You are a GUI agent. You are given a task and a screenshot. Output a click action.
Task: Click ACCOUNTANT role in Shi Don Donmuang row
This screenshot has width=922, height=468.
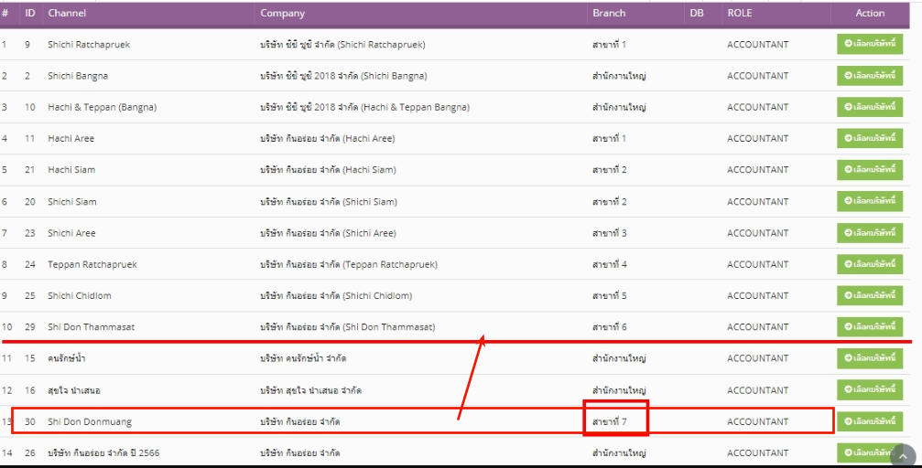[757, 421]
